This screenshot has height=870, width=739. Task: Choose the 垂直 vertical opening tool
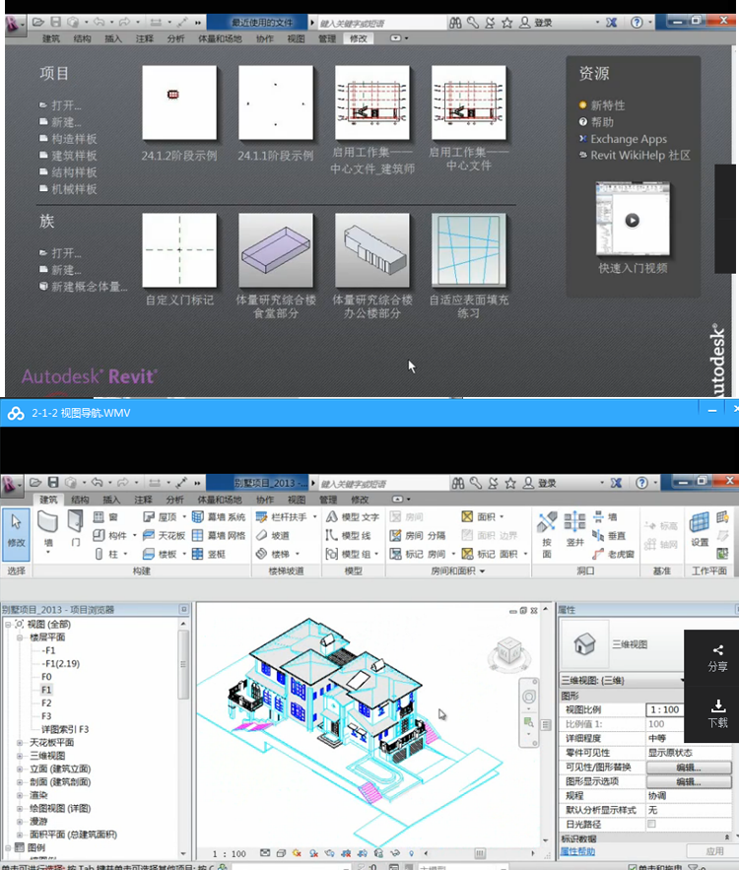tap(609, 535)
